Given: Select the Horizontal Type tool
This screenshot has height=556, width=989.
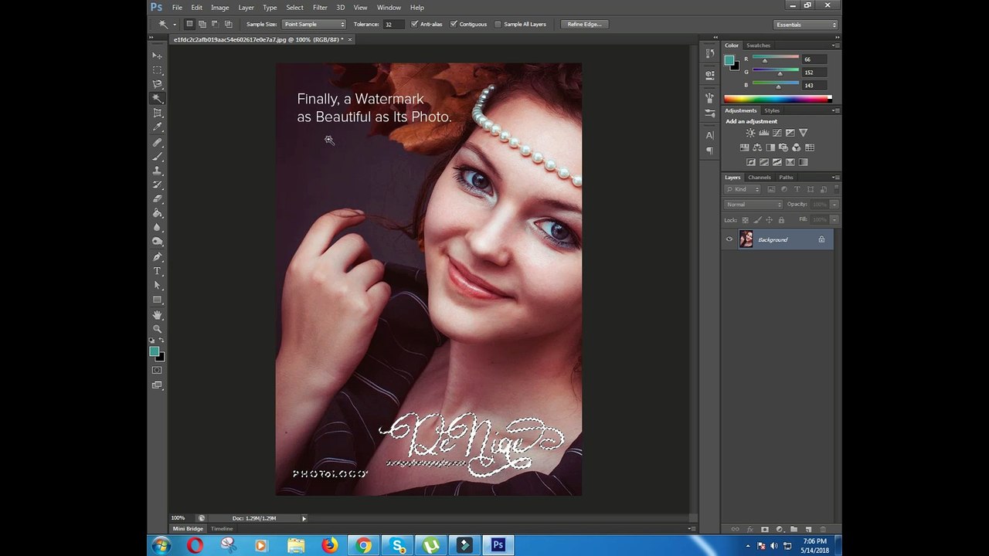Looking at the screenshot, I should [157, 271].
